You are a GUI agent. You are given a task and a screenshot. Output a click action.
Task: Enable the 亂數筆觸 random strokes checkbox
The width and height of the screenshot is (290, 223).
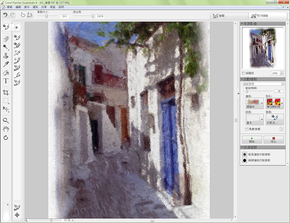(247, 129)
